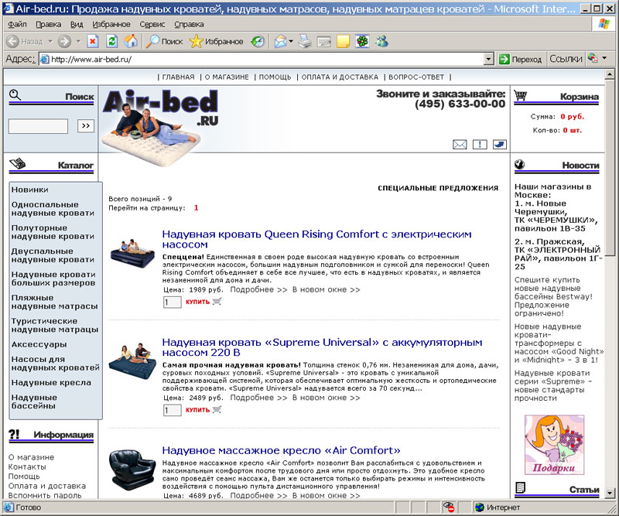Open the Поиск search toolbar button
619x516 pixels.
pos(164,41)
